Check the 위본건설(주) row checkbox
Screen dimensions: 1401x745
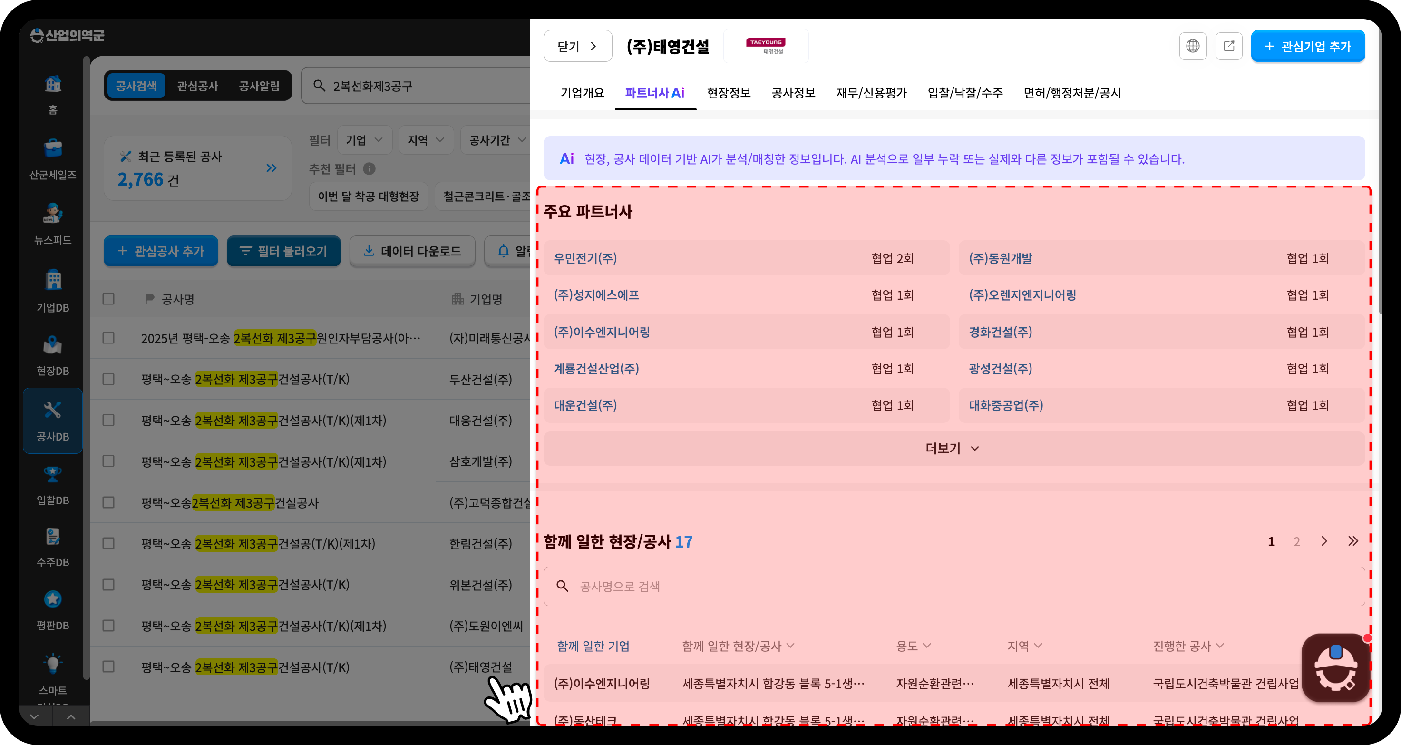(109, 585)
